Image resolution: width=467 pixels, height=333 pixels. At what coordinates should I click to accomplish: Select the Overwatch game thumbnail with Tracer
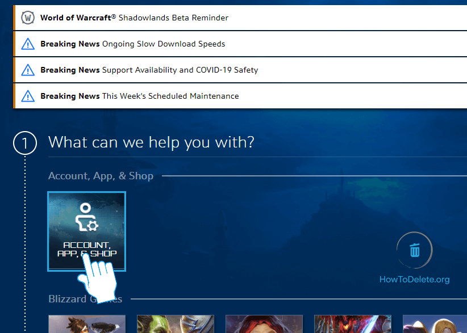point(86,324)
